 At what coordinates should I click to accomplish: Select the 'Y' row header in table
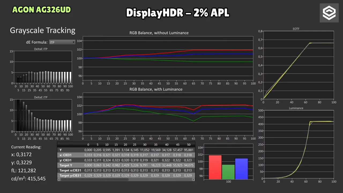tap(61, 150)
